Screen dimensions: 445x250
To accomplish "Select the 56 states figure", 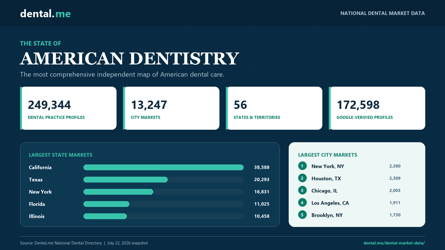I will tap(240, 105).
